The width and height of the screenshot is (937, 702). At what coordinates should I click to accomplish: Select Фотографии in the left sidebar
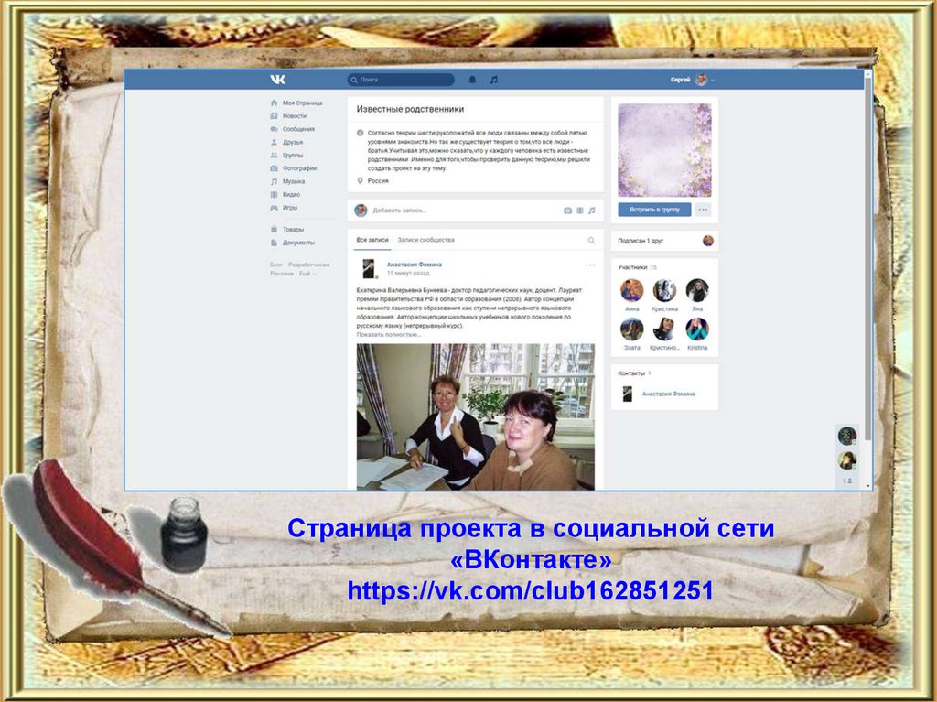pyautogui.click(x=300, y=168)
